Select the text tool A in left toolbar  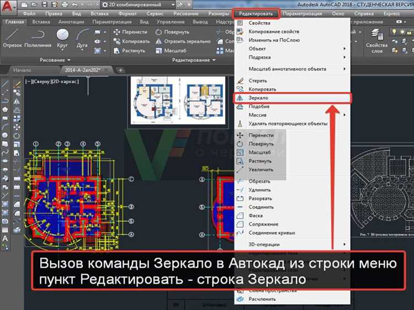coord(5,238)
